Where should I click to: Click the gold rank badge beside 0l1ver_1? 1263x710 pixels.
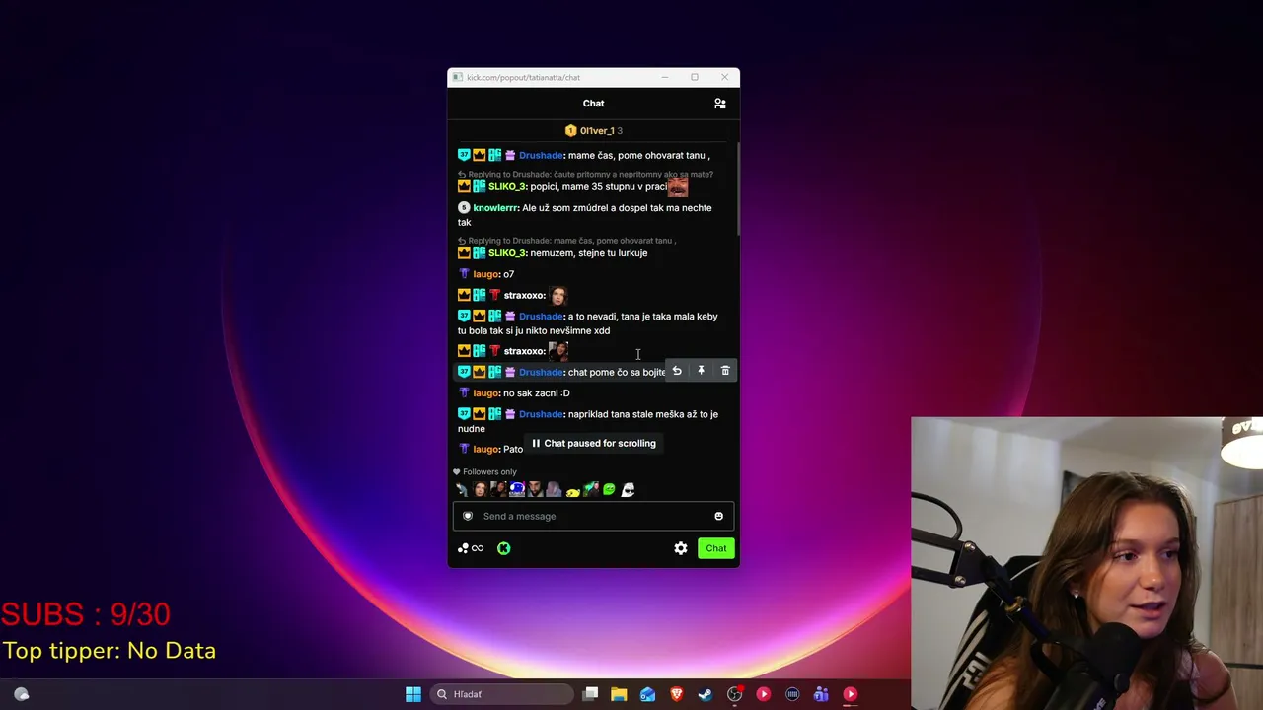pos(570,131)
